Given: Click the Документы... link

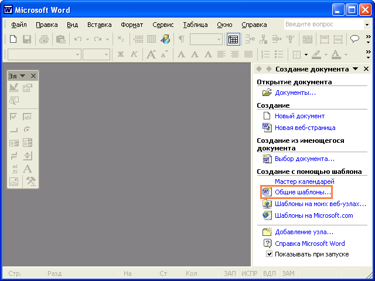Looking at the screenshot, I should (295, 92).
